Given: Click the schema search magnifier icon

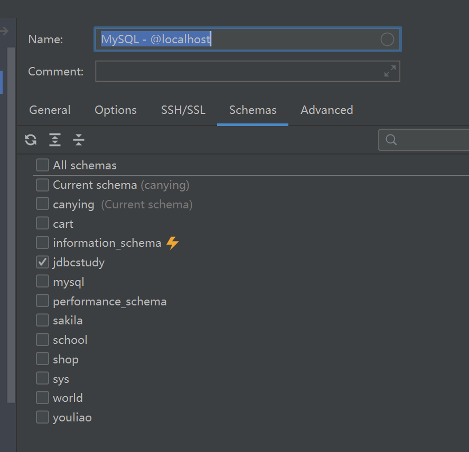Looking at the screenshot, I should [391, 140].
